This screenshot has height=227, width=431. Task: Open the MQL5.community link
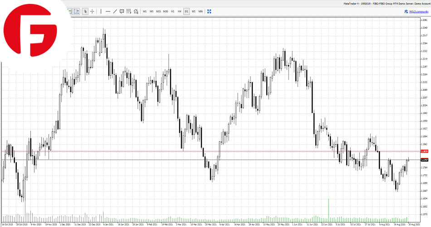[417, 11]
